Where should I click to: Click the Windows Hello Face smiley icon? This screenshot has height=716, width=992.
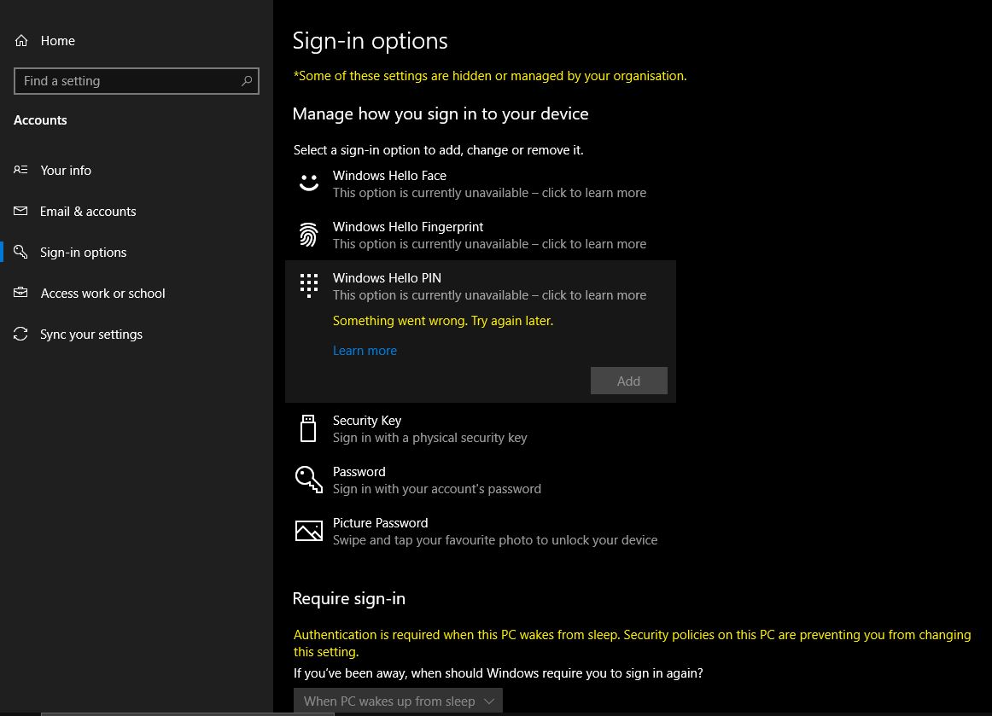309,183
